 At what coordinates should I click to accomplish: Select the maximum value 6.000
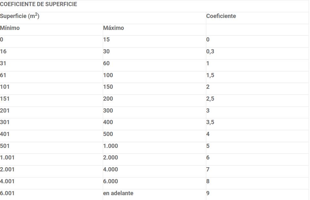[111, 181]
